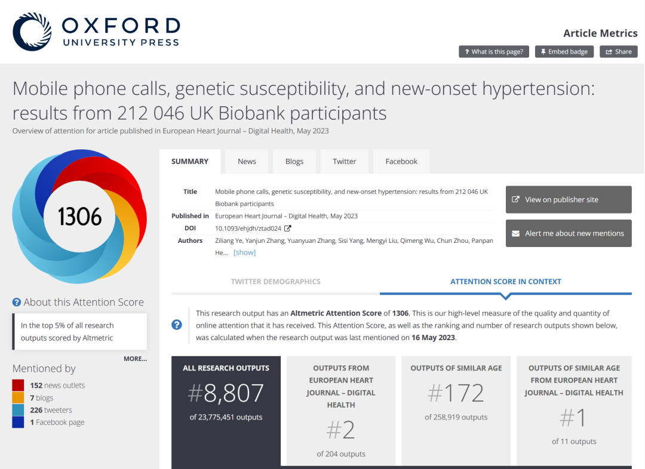Click the orange blogs color swatch
645x469 pixels.
[x=18, y=397]
